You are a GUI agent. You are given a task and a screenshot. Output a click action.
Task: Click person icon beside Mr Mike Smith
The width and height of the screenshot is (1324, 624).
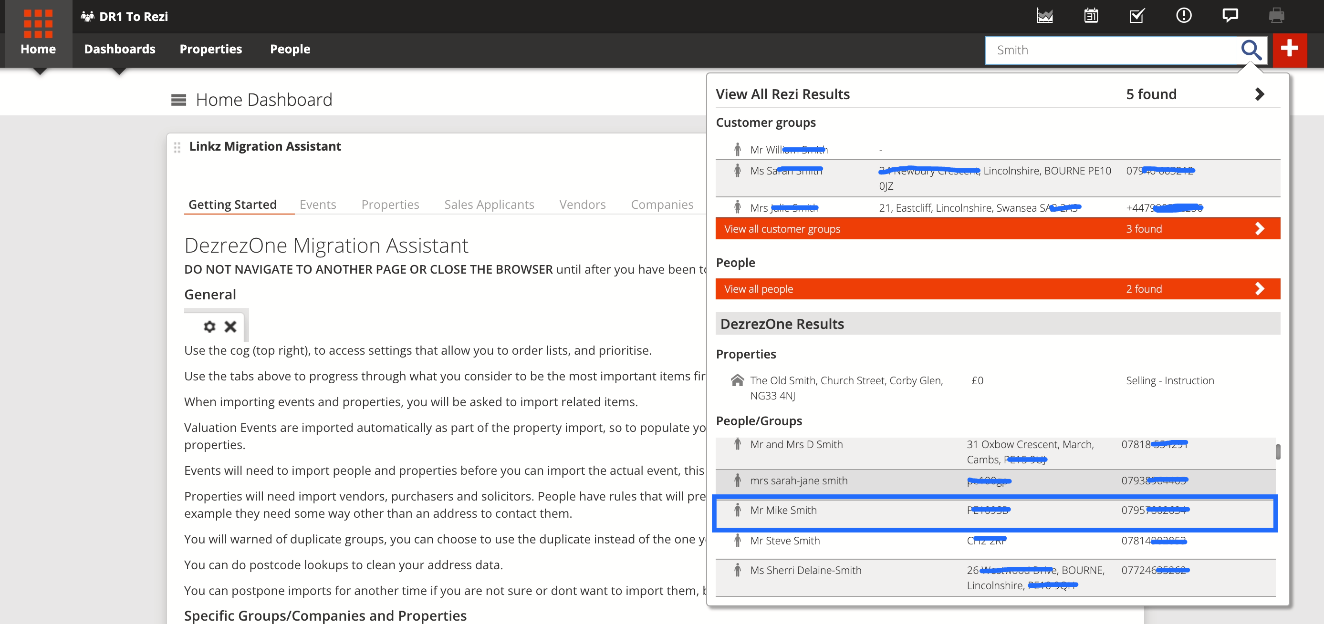(x=737, y=510)
